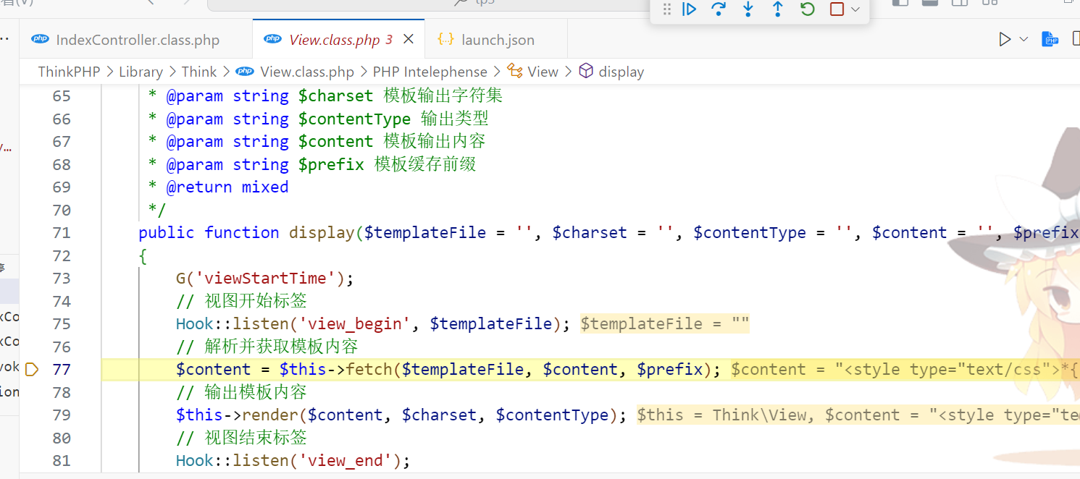1080x479 pixels.
Task: Restart the debug session
Action: pos(807,9)
